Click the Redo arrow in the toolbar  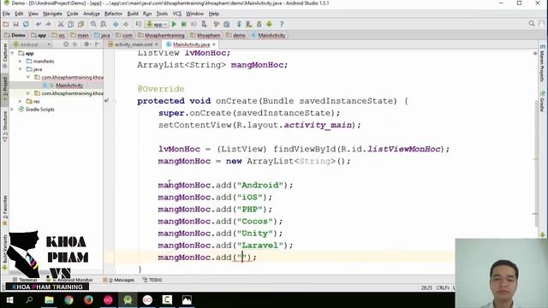[48, 24]
